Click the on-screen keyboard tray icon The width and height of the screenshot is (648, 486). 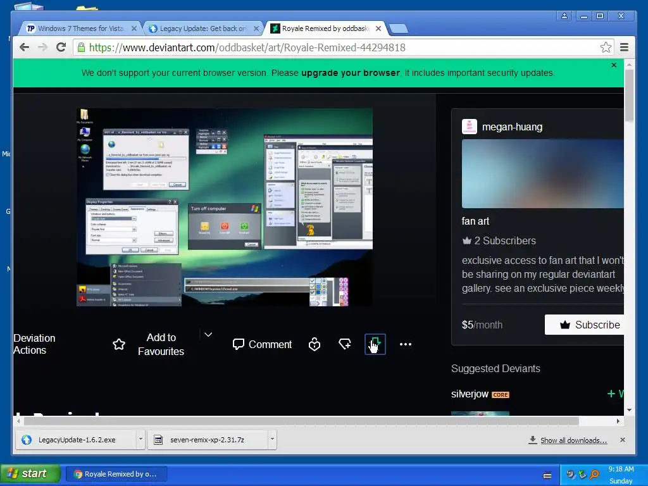coord(547,475)
